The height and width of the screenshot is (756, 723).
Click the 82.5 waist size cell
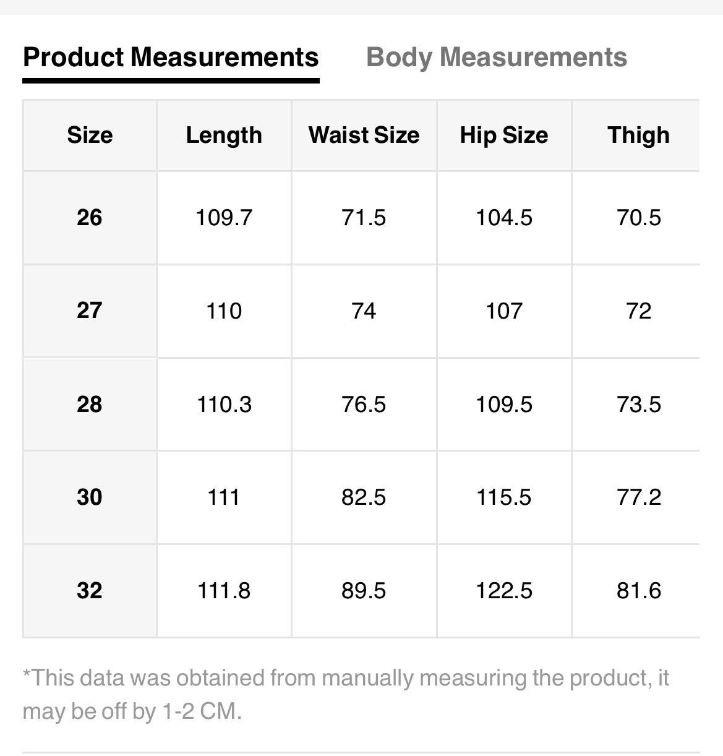coord(364,497)
